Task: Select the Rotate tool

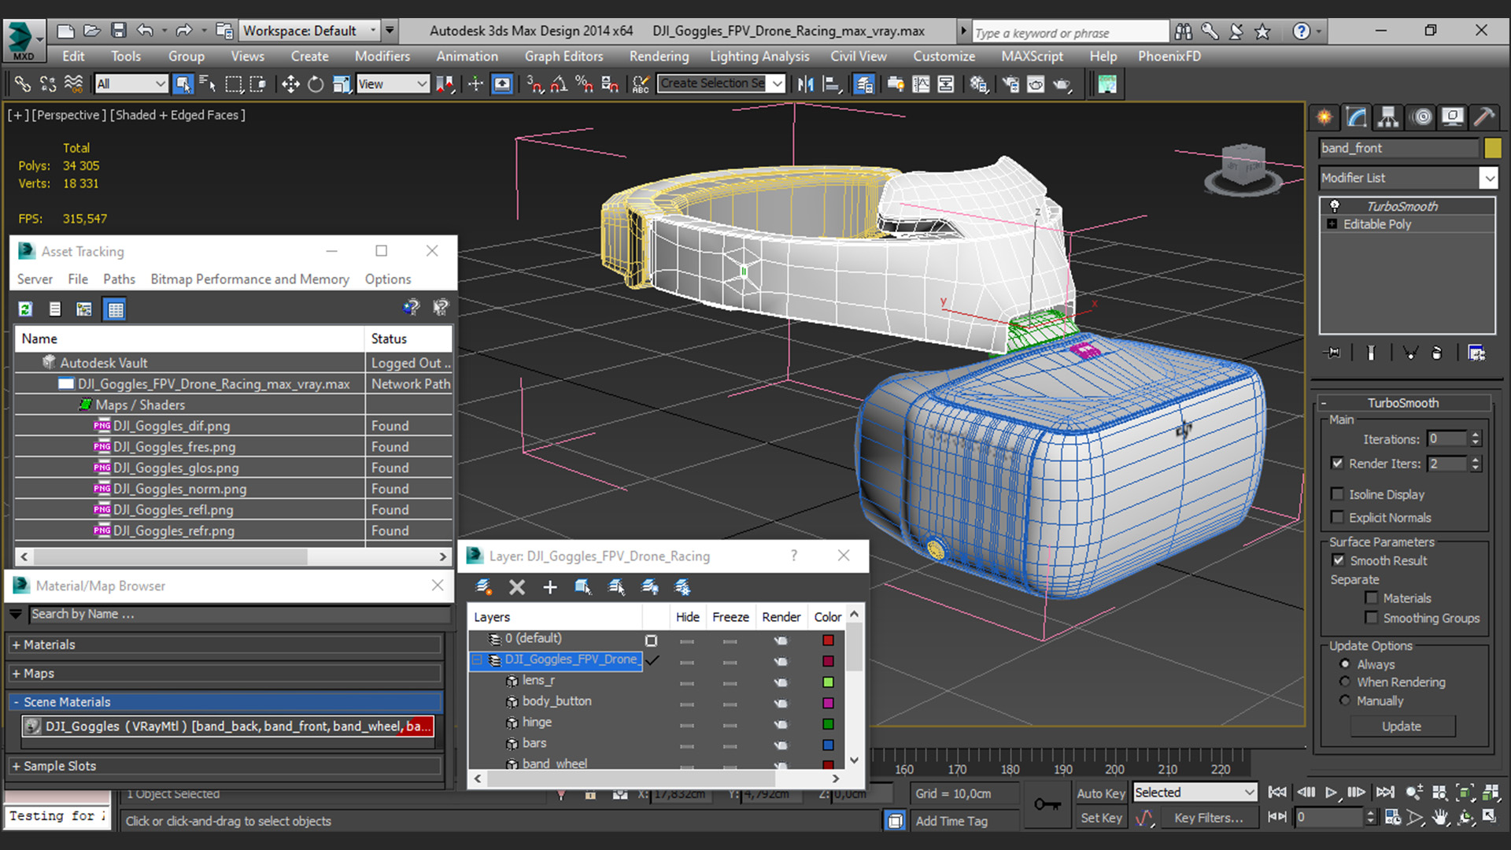Action: pos(316,83)
